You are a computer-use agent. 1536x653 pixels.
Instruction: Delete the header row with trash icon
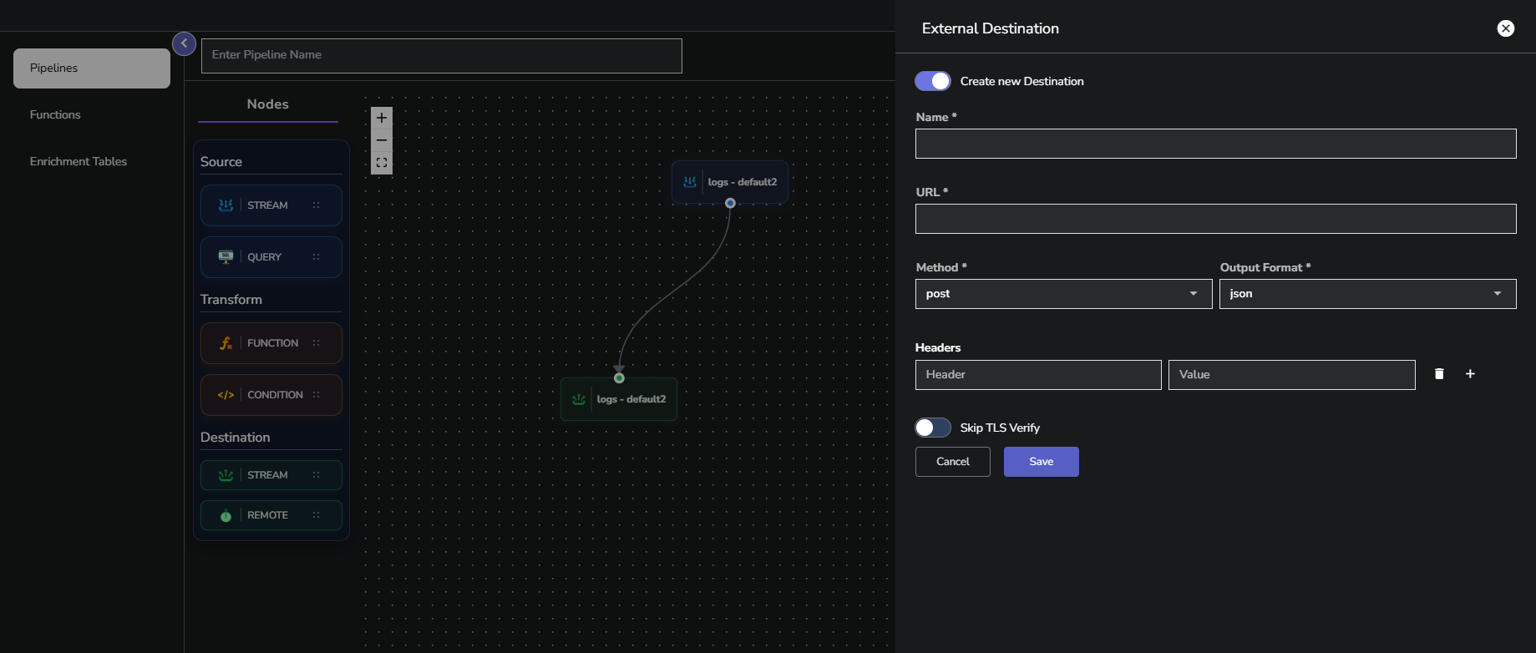tap(1439, 374)
